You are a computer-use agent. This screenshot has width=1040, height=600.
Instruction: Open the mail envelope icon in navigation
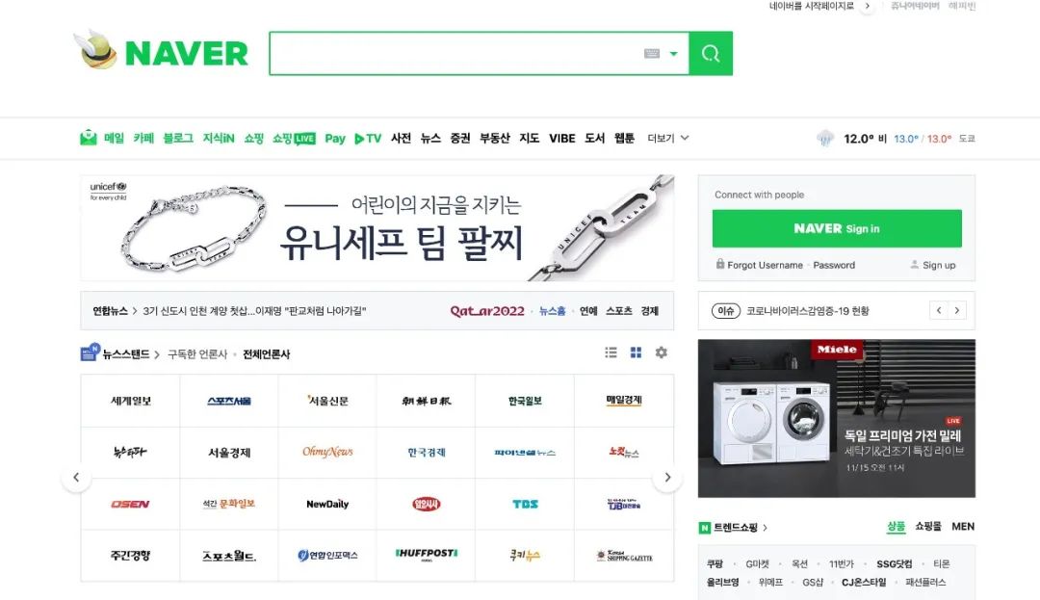click(x=89, y=138)
